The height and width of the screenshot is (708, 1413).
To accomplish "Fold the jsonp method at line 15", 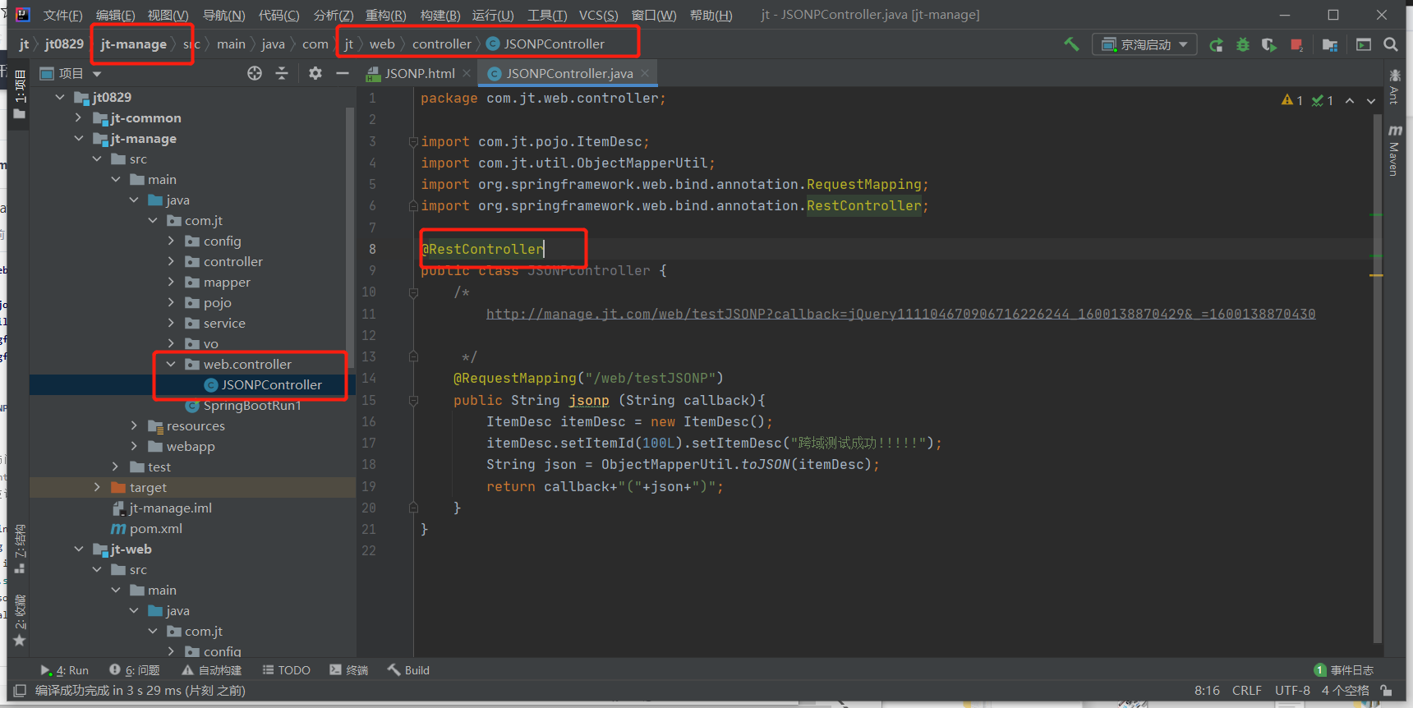I will tap(413, 400).
